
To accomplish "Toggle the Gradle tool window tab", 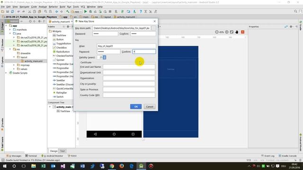I will pyautogui.click(x=301, y=25).
